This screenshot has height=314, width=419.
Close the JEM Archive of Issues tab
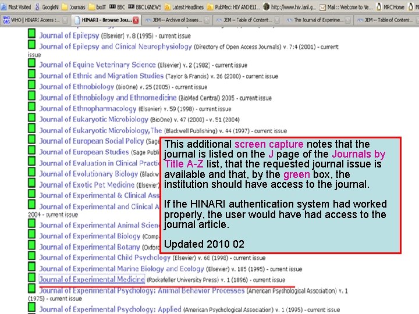207,20
